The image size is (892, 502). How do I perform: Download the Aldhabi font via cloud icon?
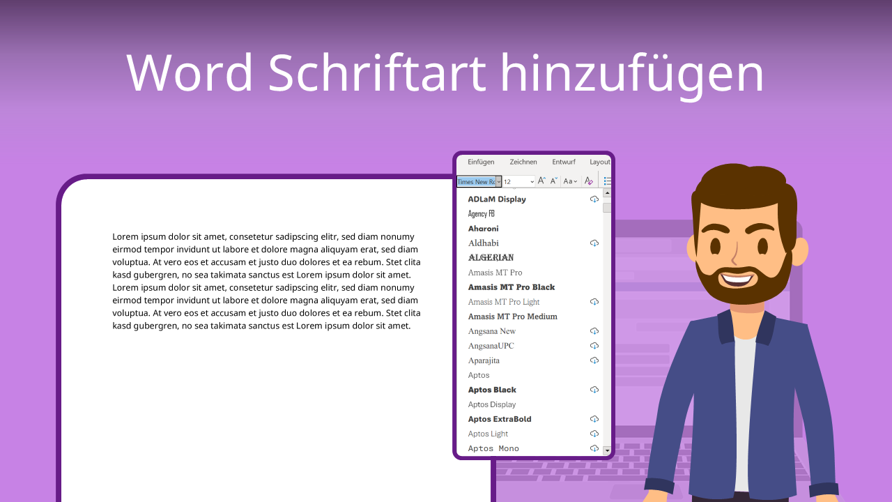coord(594,243)
